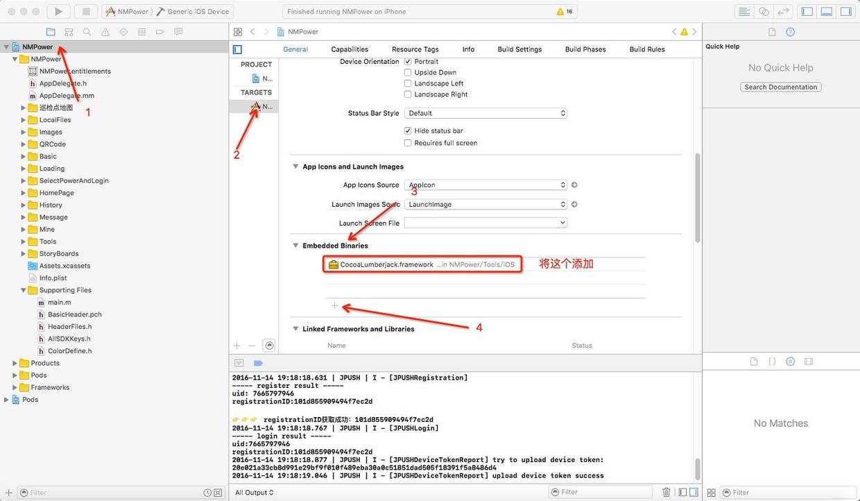Uncheck the Hide status bar checkbox
Screen dimensions: 860x501
(x=408, y=130)
